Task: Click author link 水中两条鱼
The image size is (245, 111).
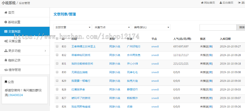Action: coord(134,55)
